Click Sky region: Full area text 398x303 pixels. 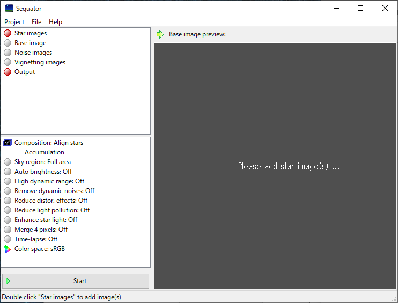point(42,162)
